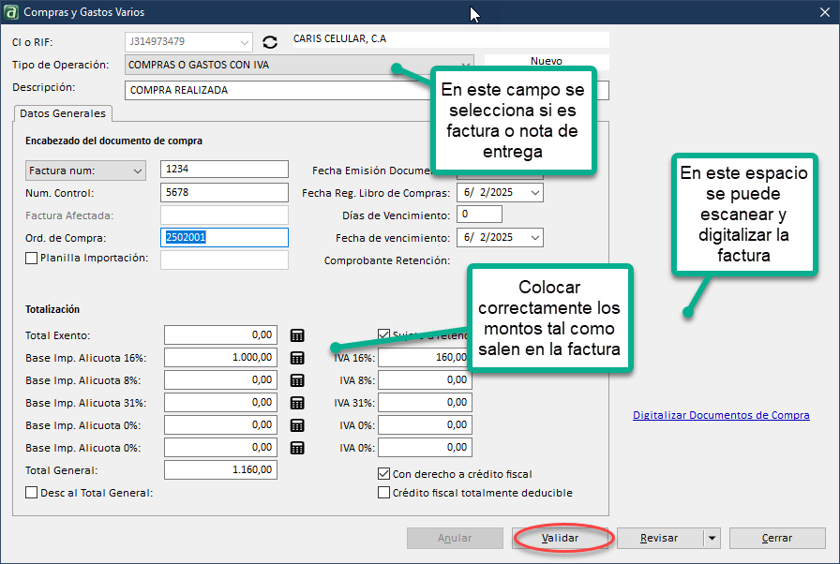Toggle Con derecho a crédito fiscal
Screen dimensions: 840x564
383,474
